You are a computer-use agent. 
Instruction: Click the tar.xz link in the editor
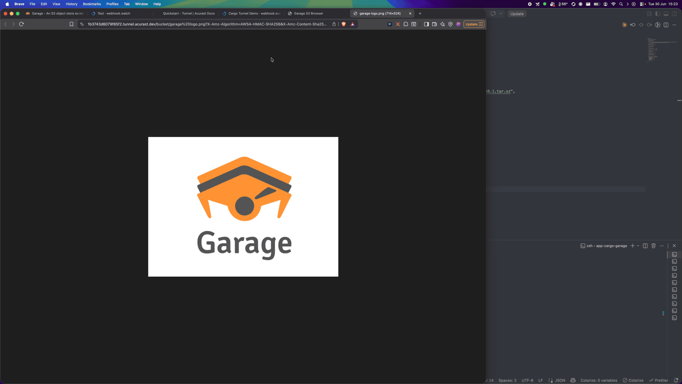[499, 91]
